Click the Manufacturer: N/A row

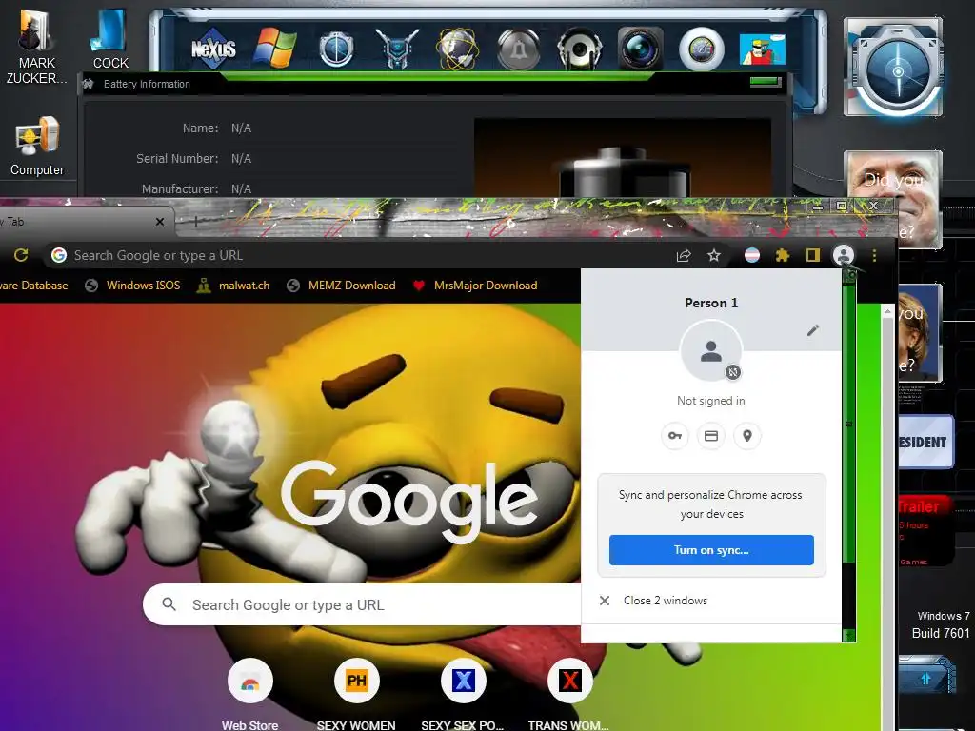[x=196, y=188]
